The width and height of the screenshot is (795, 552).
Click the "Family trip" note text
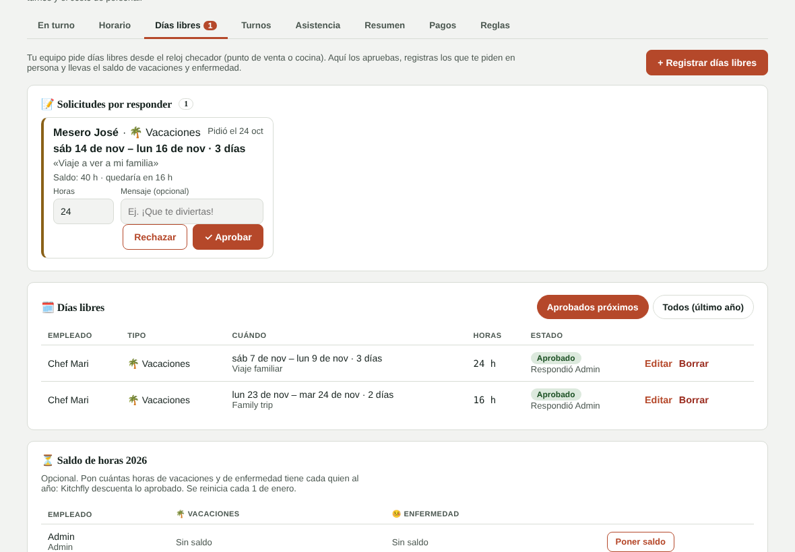253,405
